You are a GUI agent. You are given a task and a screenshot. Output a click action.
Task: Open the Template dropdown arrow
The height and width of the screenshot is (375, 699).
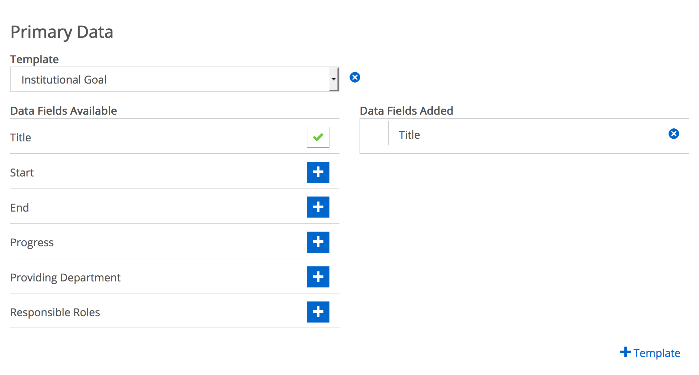(x=333, y=79)
